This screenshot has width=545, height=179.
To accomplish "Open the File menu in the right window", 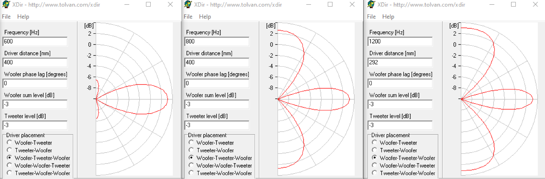I will (371, 17).
